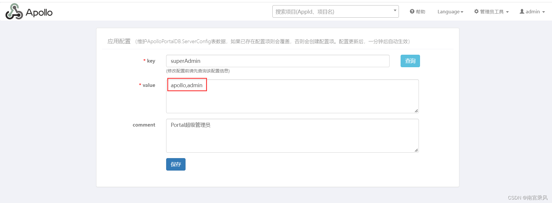Screen dimensions: 552x203
Task: Click the comment field label
Action: point(144,125)
